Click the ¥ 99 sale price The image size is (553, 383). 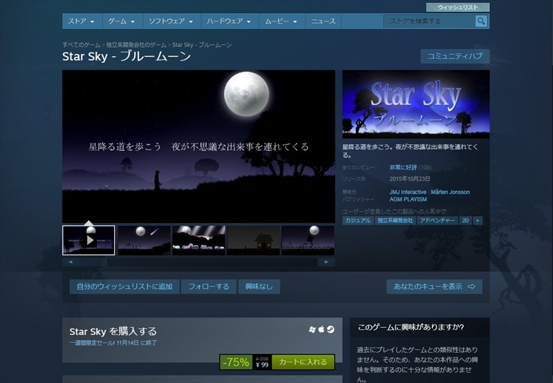pyautogui.click(x=262, y=365)
